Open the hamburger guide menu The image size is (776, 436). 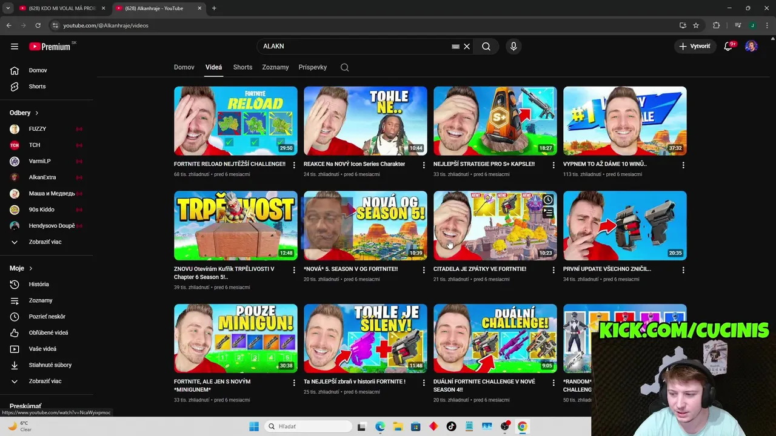15,46
